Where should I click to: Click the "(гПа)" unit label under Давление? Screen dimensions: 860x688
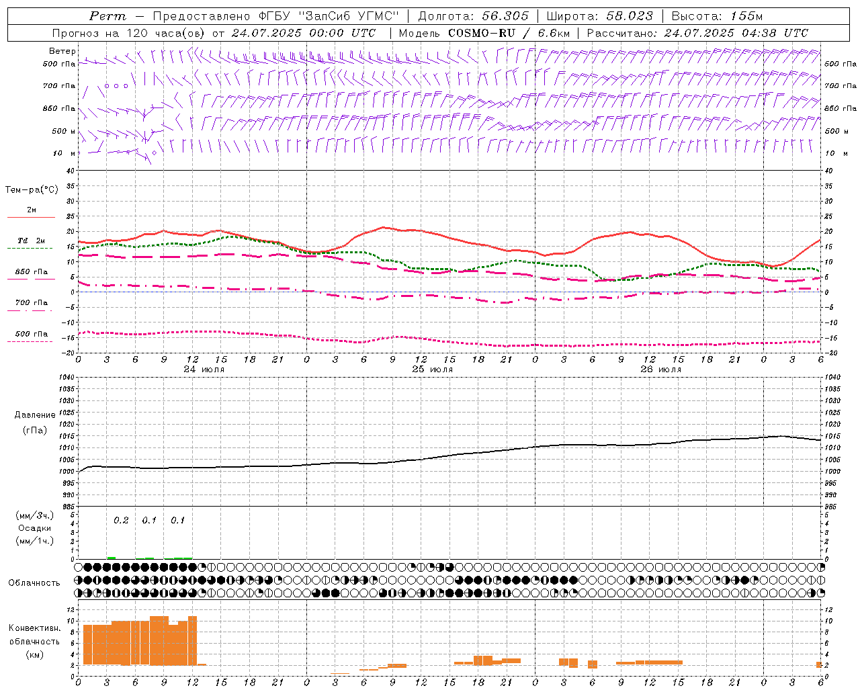(x=35, y=430)
